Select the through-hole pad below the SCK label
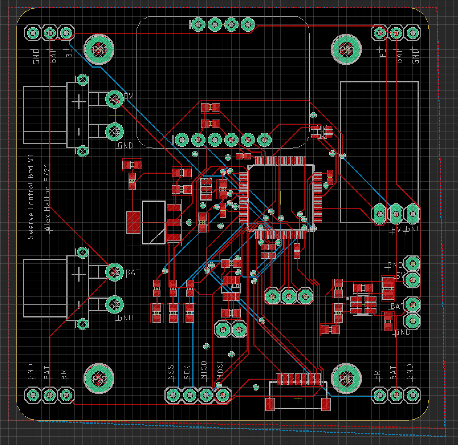 click(x=190, y=395)
